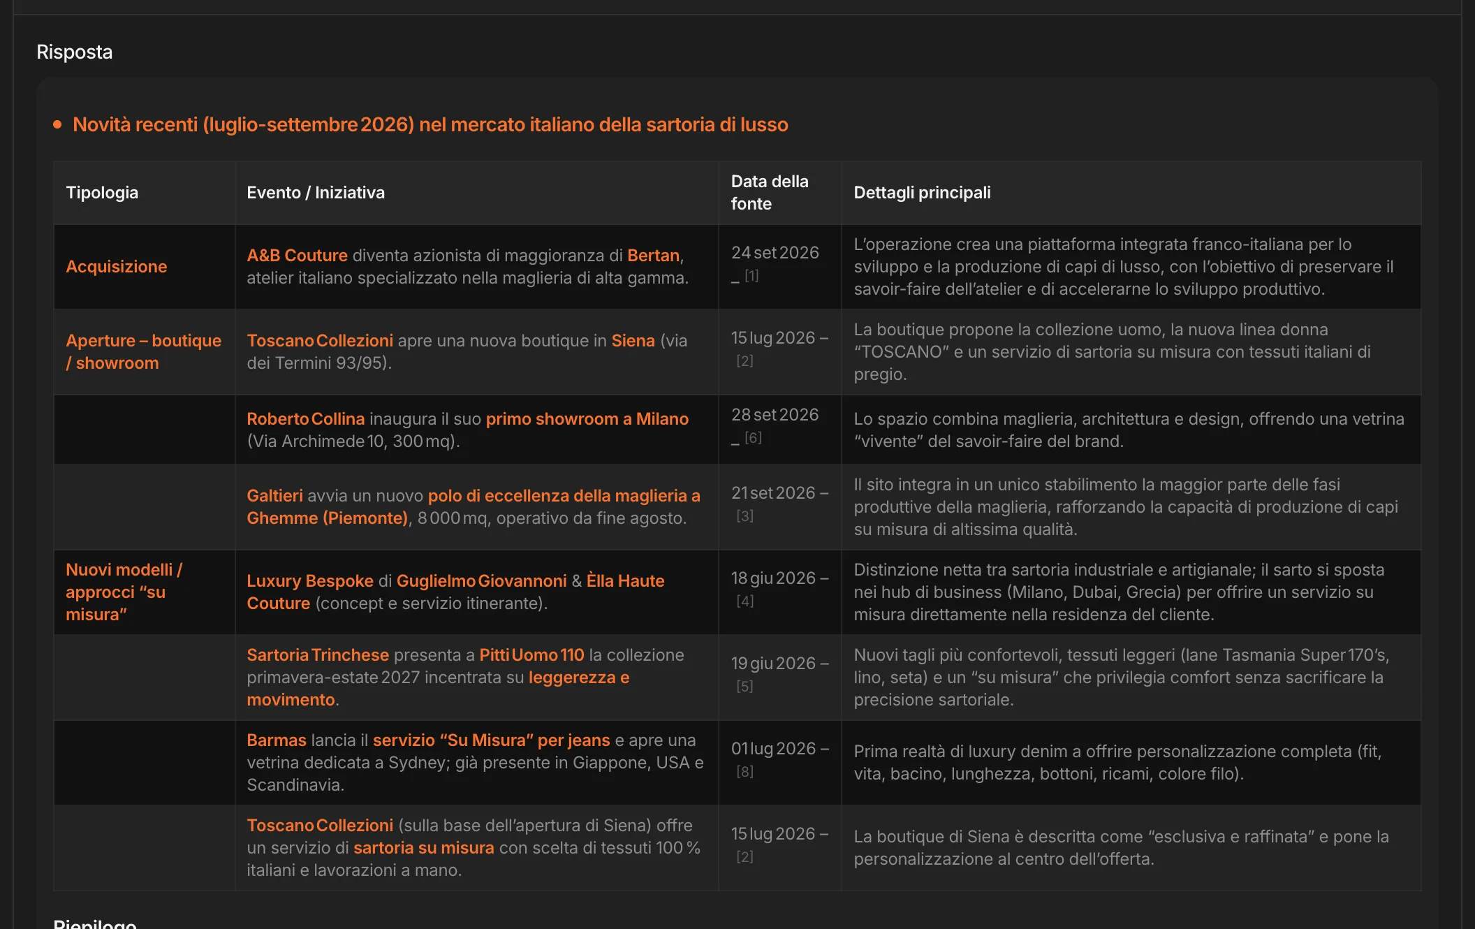Screen dimensions: 1475x929
Task: Click the Bertan highlighted name
Action: [x=653, y=256]
